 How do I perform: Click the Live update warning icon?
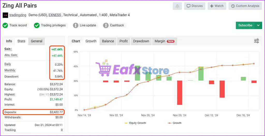[76, 26]
